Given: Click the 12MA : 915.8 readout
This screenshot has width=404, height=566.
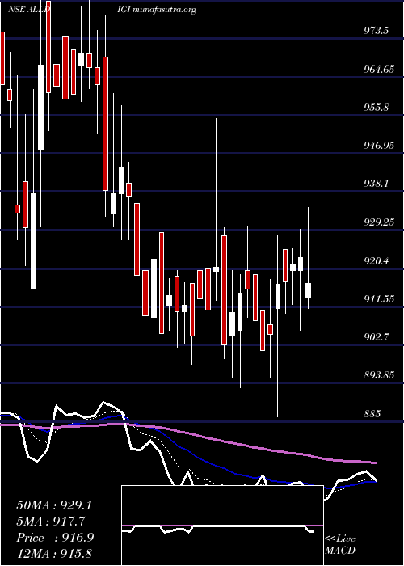Looking at the screenshot, I should tap(54, 553).
